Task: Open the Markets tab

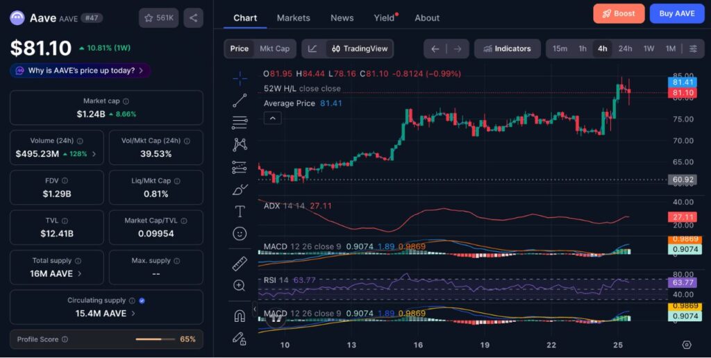Action: [294, 18]
